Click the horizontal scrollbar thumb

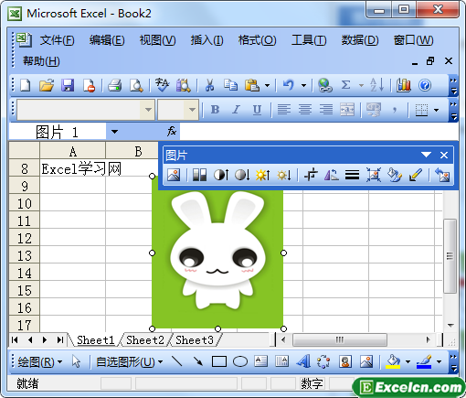pyautogui.click(x=340, y=339)
